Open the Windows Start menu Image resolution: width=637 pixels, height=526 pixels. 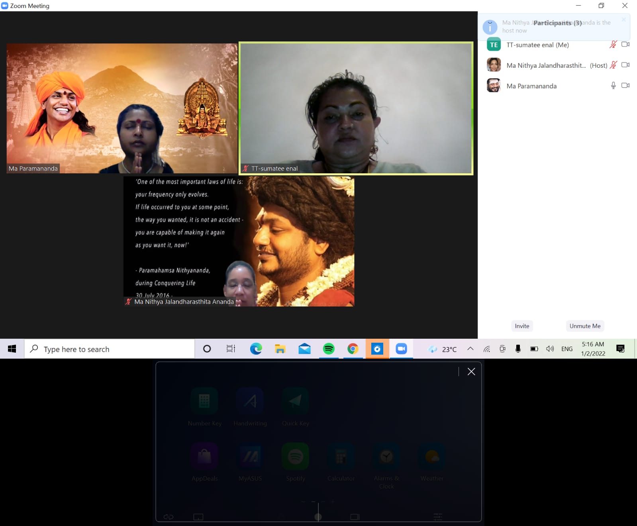point(12,349)
